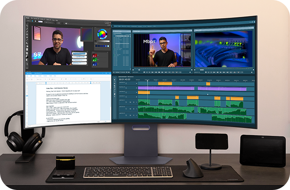Click the red channel thumbnail in the photo editor

coord(94,56)
